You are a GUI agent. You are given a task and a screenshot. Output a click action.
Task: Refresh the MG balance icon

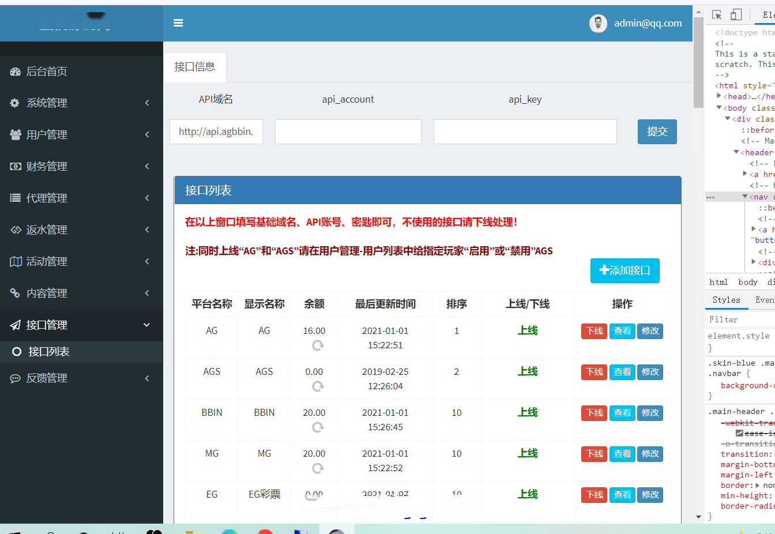click(318, 468)
